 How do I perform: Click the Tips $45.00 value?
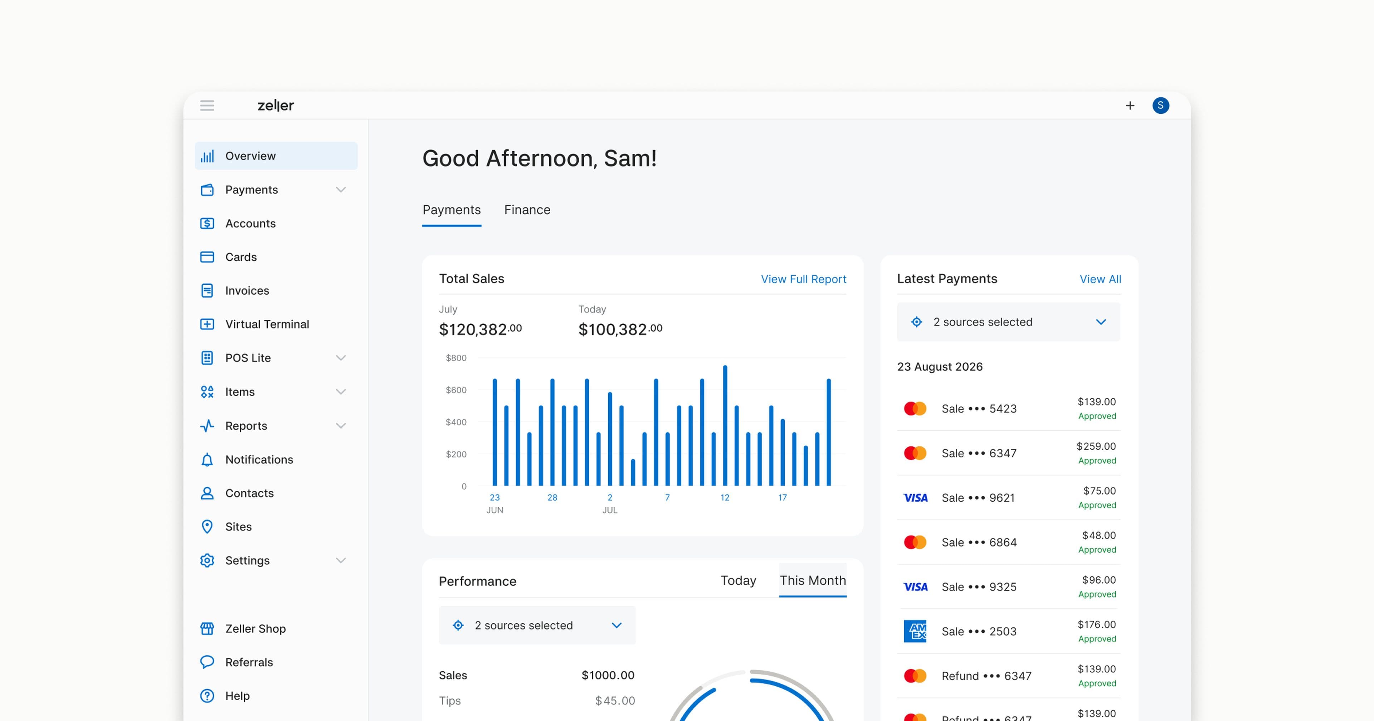click(615, 701)
